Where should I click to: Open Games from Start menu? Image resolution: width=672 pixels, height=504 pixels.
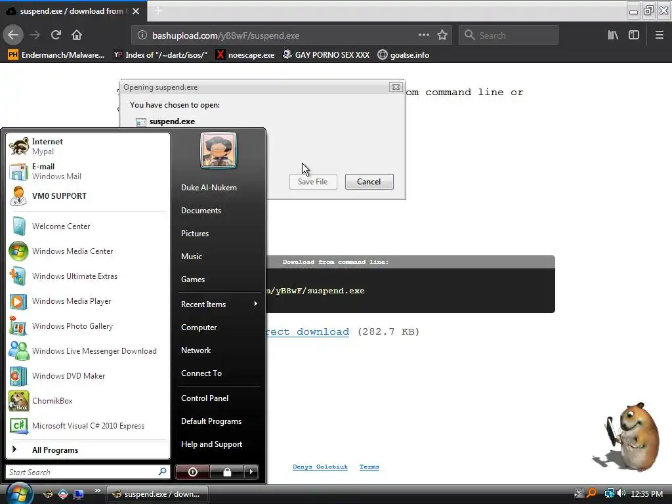219,280
